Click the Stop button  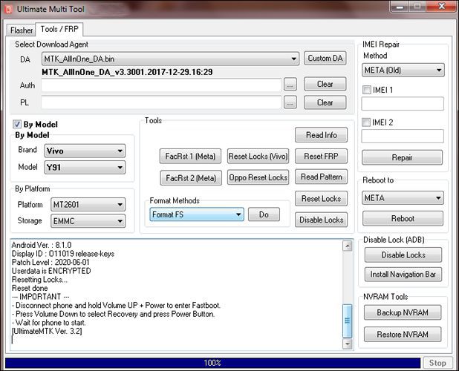point(437,363)
